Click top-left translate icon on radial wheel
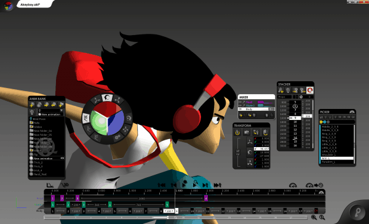This screenshot has width=369, height=224. [97, 101]
